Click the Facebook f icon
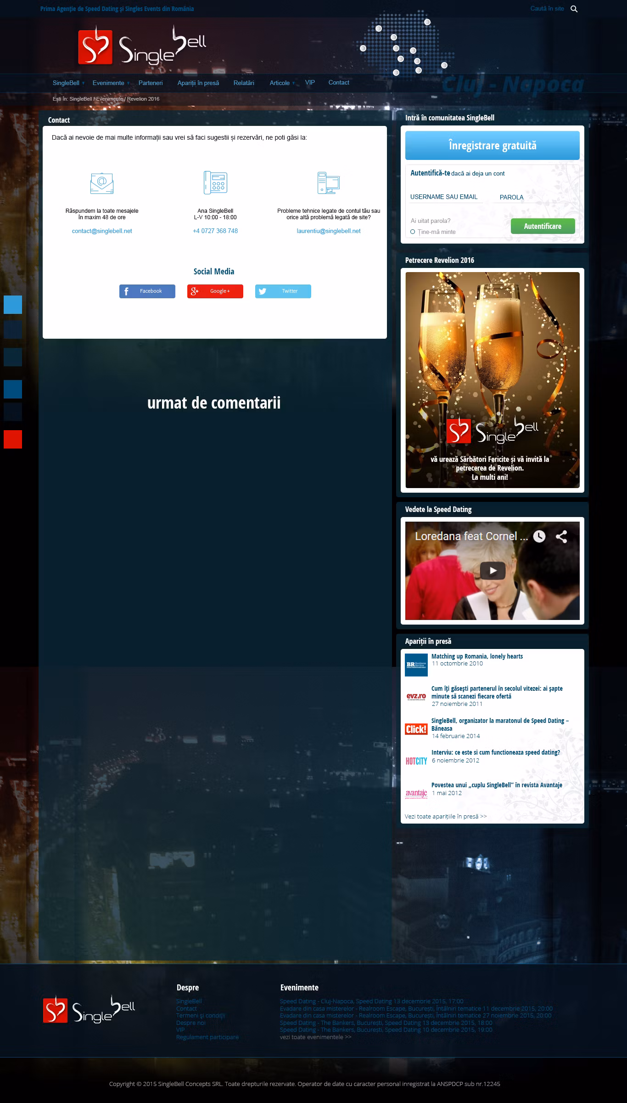The image size is (627, 1103). (x=126, y=291)
